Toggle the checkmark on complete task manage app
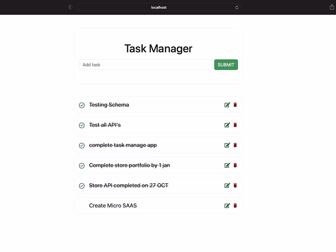The height and width of the screenshot is (252, 336). tap(82, 145)
